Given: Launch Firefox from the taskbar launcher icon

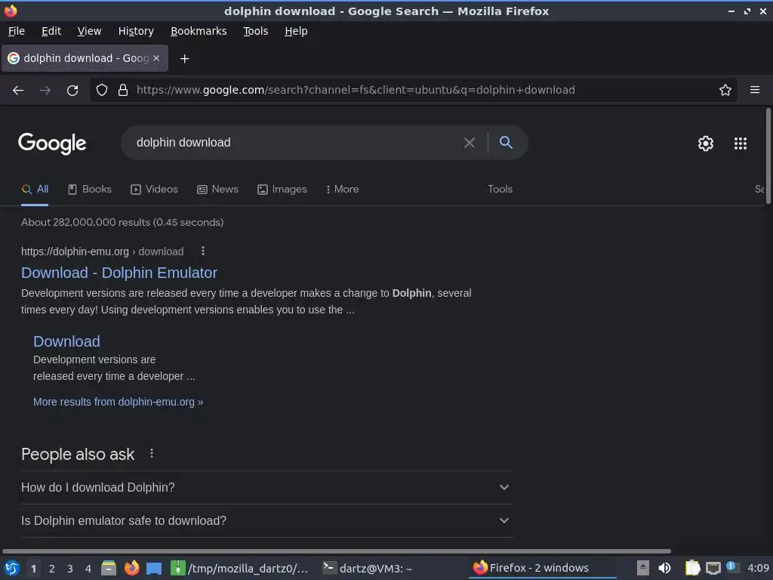Looking at the screenshot, I should [131, 568].
